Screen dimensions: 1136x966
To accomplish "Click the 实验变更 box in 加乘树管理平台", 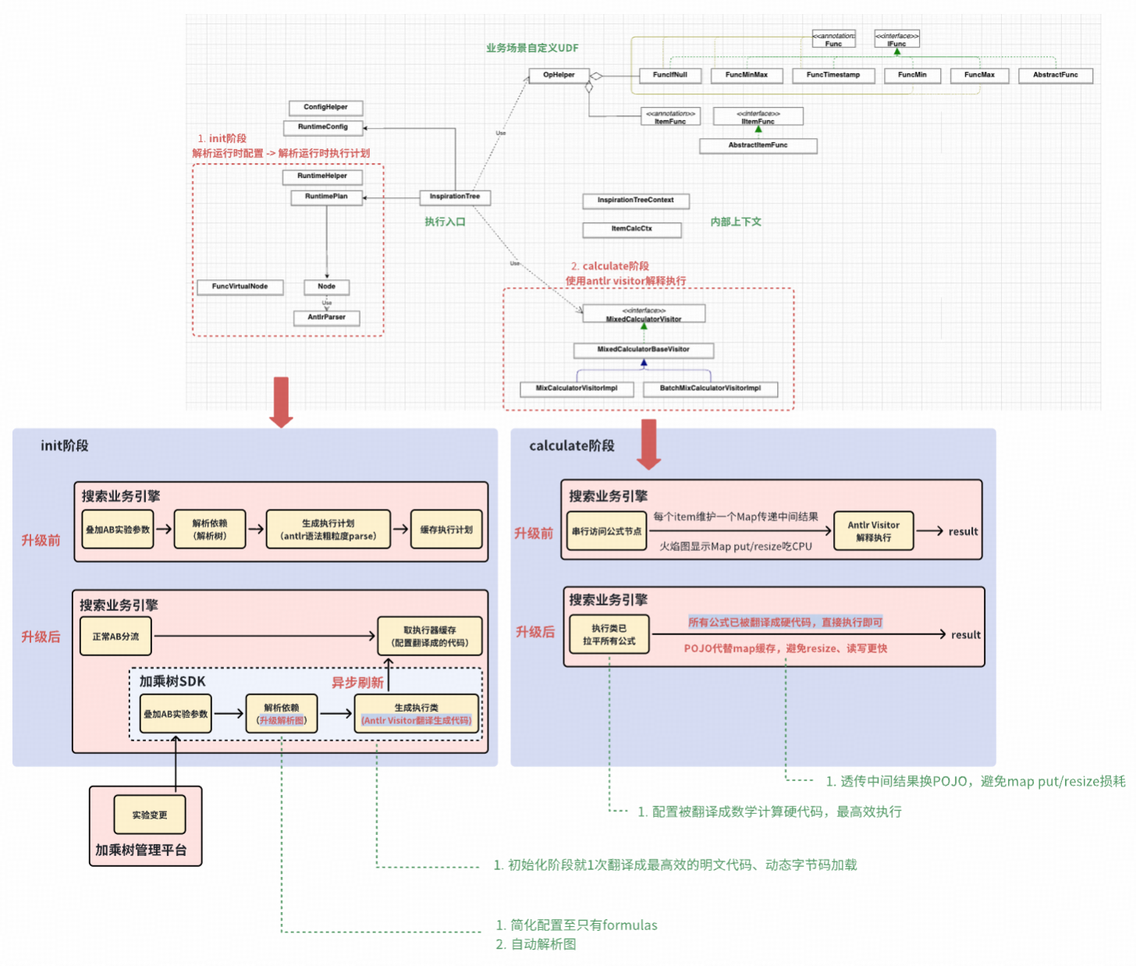I will 149,815.
